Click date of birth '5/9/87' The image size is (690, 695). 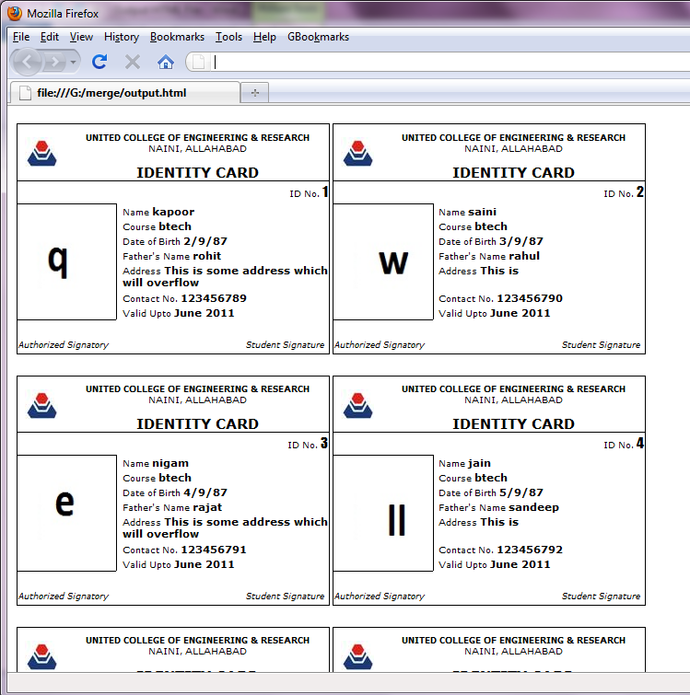click(x=521, y=492)
